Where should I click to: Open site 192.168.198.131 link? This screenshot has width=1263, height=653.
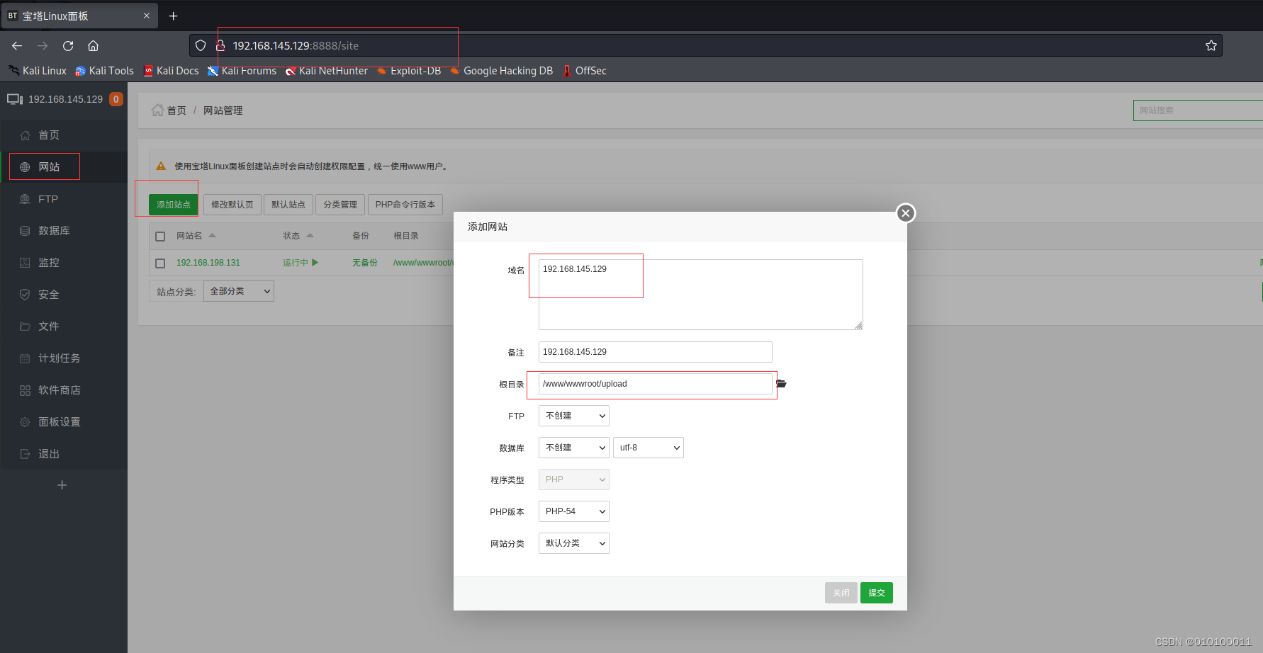(x=208, y=263)
